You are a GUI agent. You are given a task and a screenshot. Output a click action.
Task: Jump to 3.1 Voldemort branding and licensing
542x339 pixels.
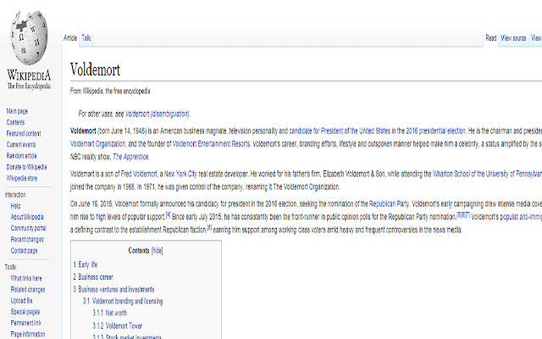(x=123, y=301)
